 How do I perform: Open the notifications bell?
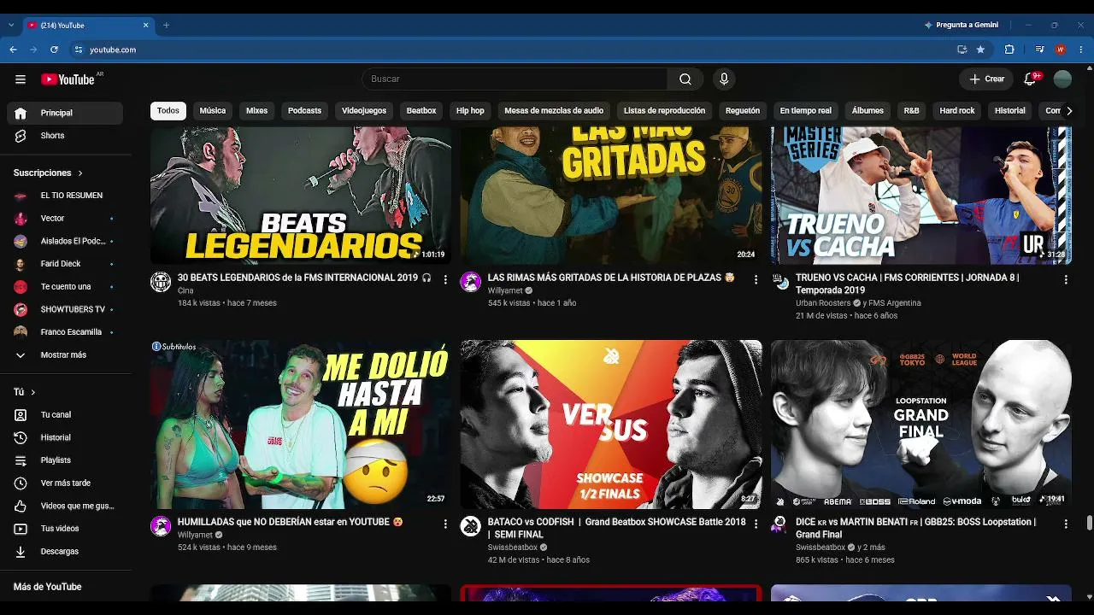(x=1030, y=79)
